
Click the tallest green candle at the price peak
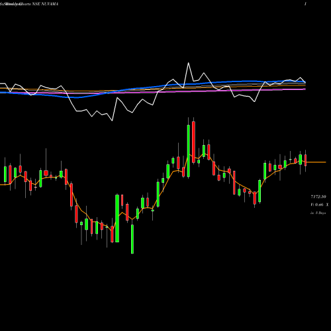point(189,151)
